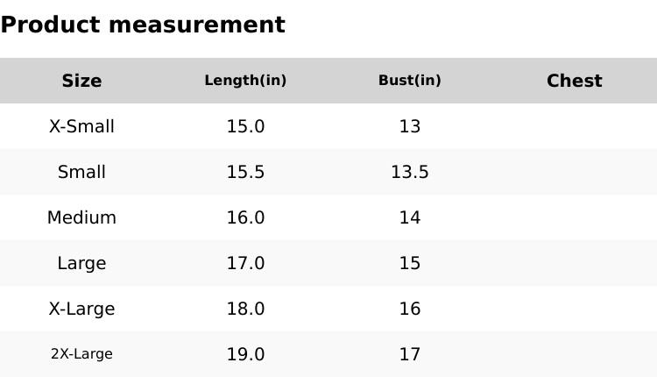The image size is (657, 377).
Task: Select the X-Small size row label
Action: point(81,126)
